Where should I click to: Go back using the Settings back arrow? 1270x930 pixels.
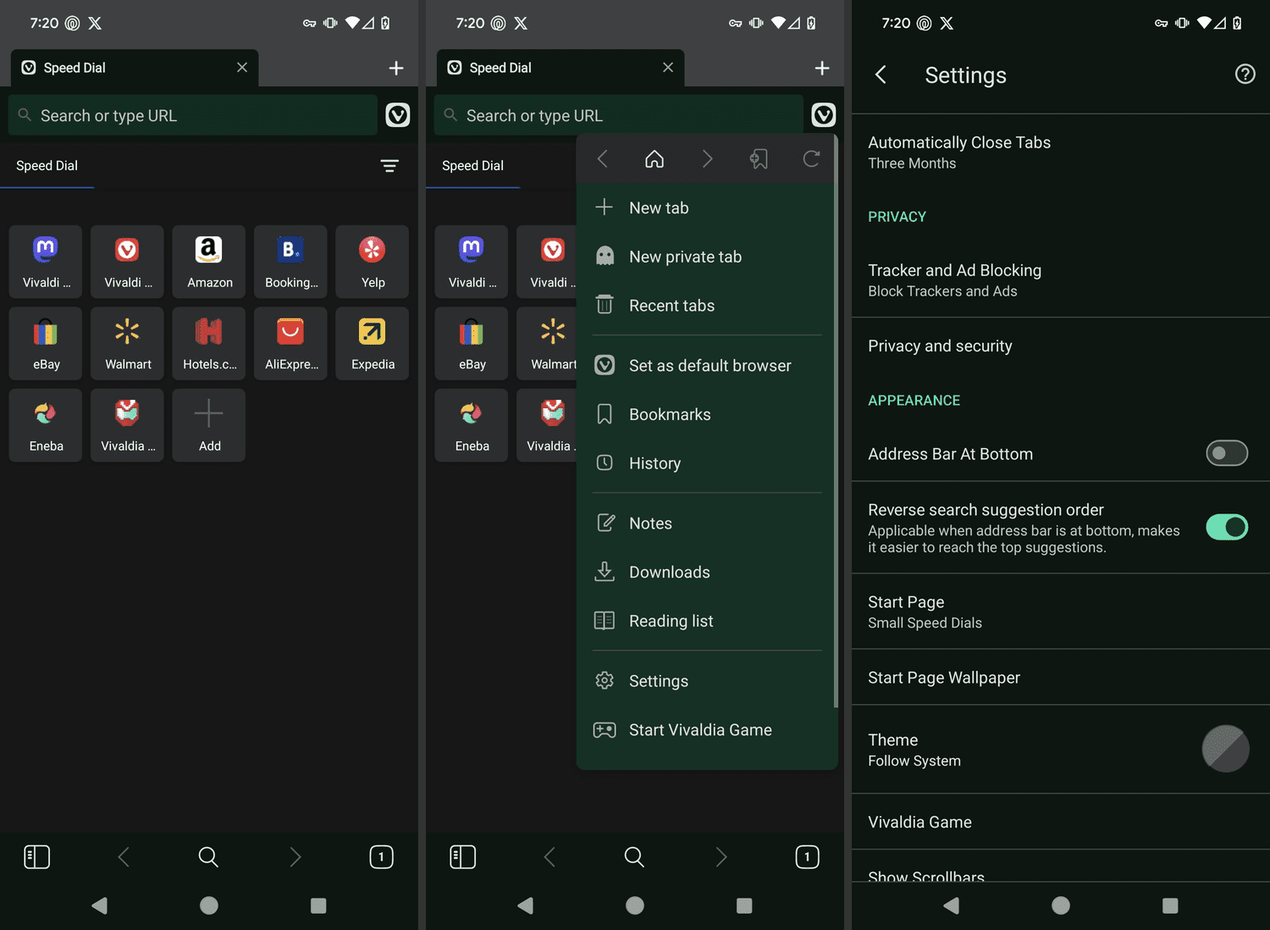(881, 75)
